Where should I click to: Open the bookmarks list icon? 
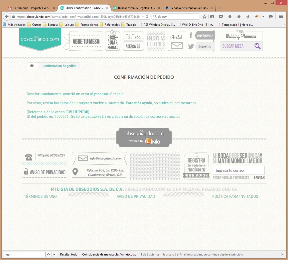(x=212, y=16)
